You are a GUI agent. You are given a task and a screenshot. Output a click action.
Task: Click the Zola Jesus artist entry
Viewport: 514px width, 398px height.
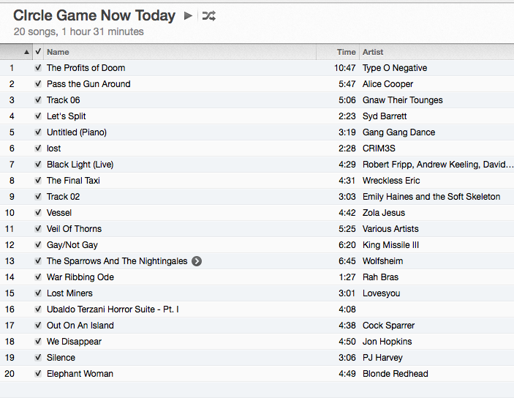click(x=385, y=213)
